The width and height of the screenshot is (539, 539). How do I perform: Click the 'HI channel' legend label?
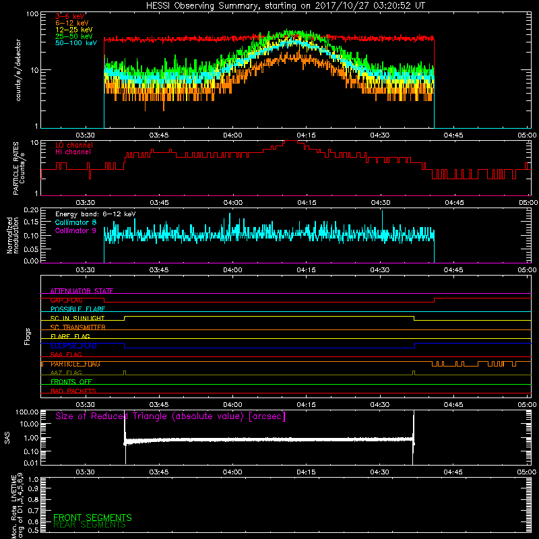(x=73, y=152)
